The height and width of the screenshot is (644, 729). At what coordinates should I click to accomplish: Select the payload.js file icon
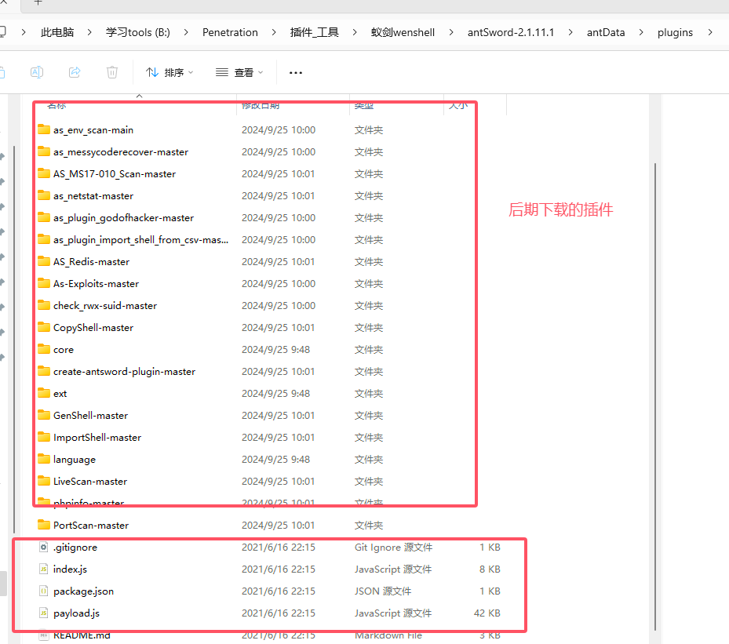tap(44, 613)
